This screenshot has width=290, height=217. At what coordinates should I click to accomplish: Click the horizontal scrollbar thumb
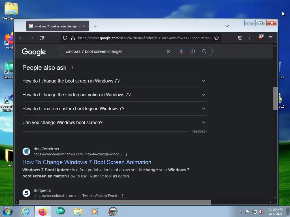[x=115, y=202]
